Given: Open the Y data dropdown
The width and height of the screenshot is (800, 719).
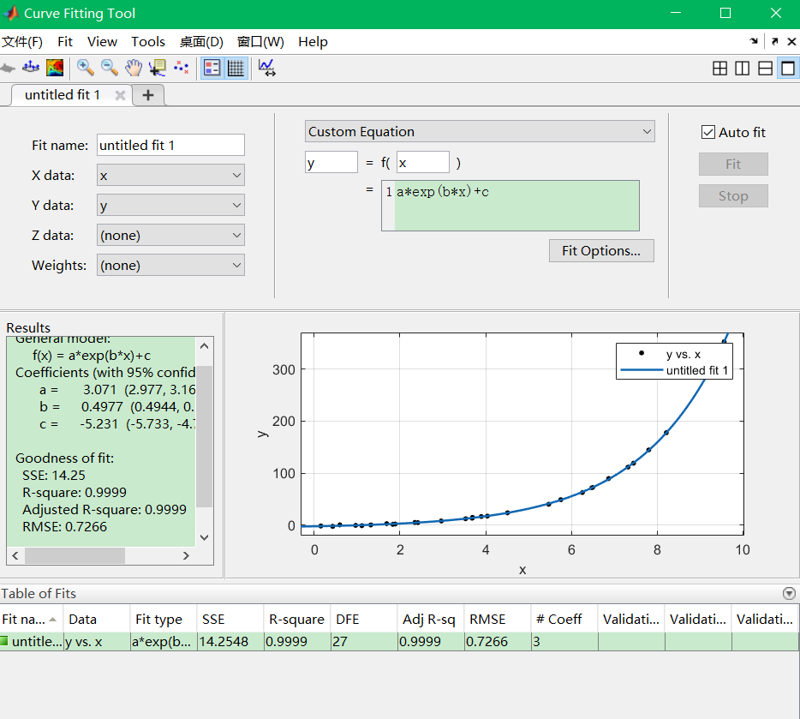Looking at the screenshot, I should (171, 206).
